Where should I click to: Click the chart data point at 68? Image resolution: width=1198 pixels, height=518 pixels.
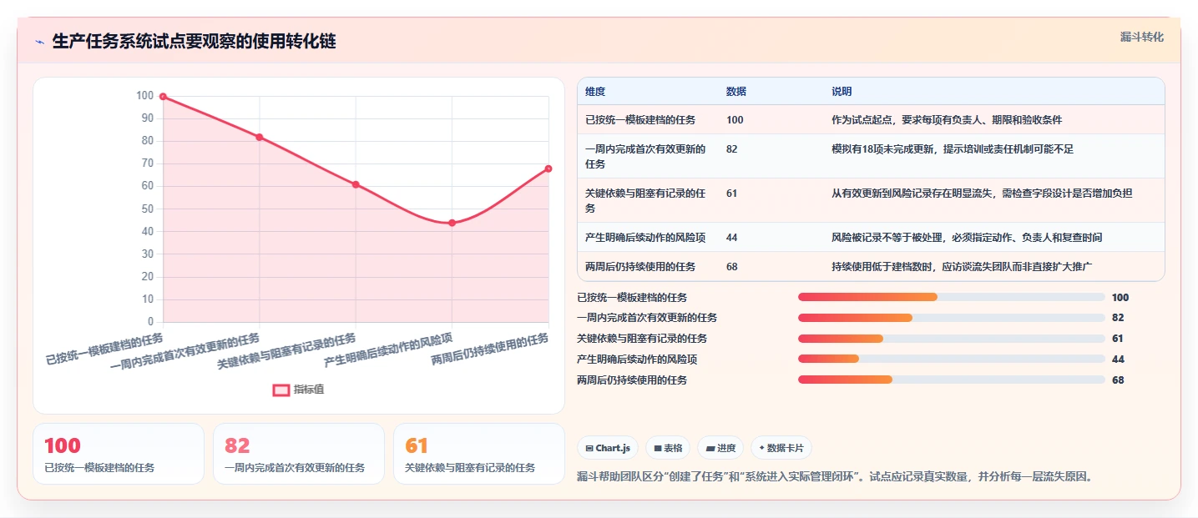548,168
